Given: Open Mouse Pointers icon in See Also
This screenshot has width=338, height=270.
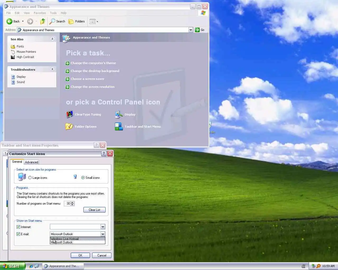Looking at the screenshot, I should (x=13, y=52).
